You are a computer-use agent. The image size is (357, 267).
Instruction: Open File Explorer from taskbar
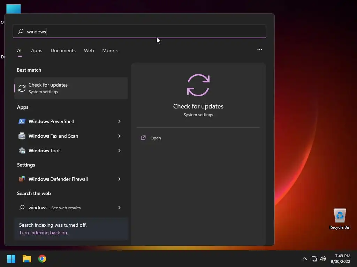26,259
